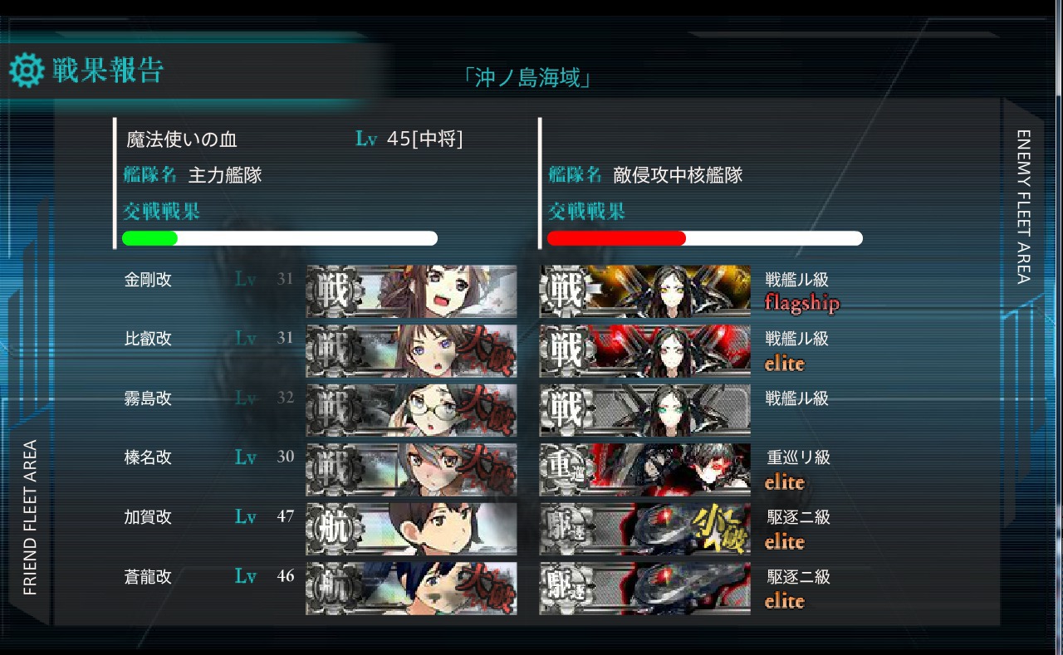
Task: Click 霧島改 portrait with glasses
Action: point(411,410)
